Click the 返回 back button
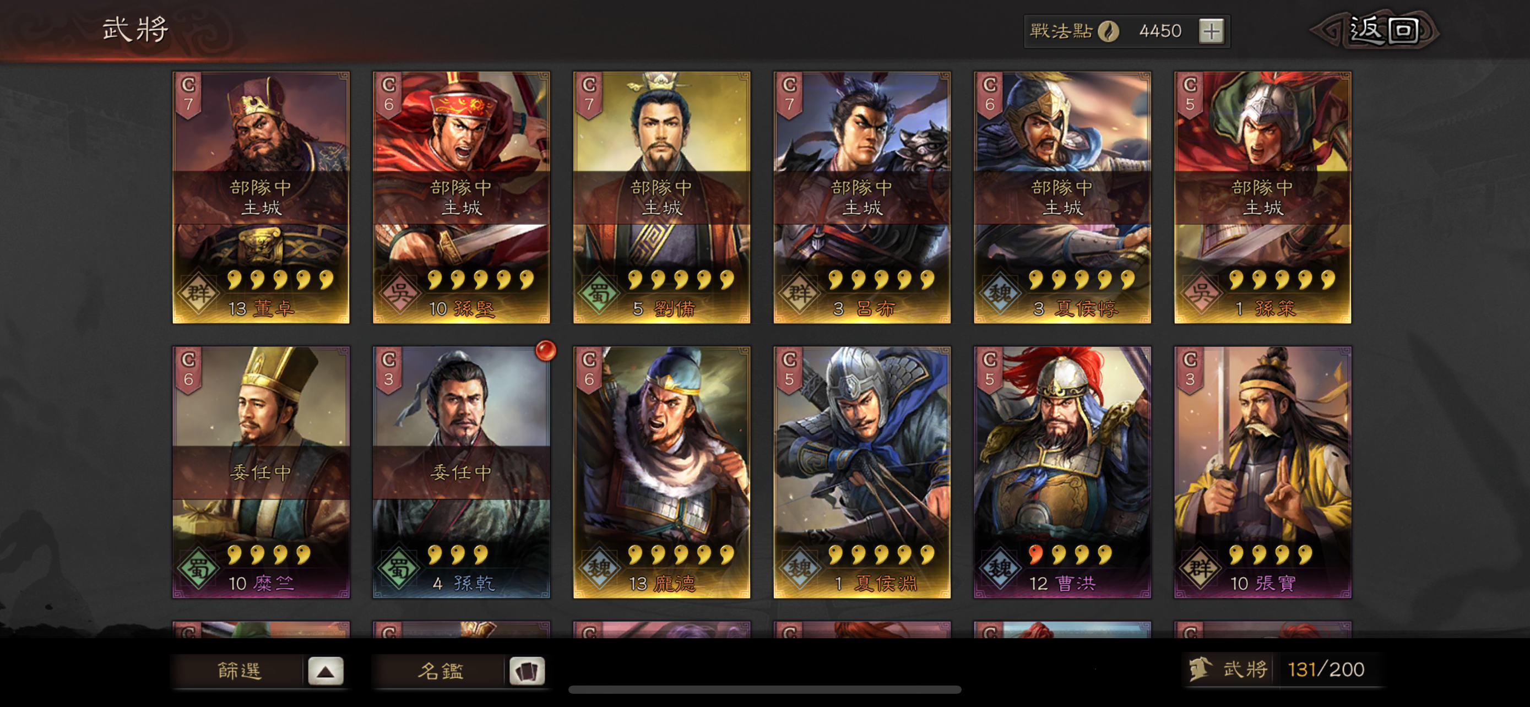Screen dimensions: 1530x707 point(1377,30)
